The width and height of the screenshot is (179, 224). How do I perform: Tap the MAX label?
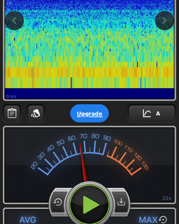[x=148, y=220]
